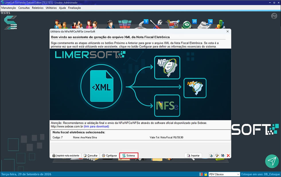Click the 'Codigo: 7' text
Viewport: 281px width, 177px height.
coord(58,138)
